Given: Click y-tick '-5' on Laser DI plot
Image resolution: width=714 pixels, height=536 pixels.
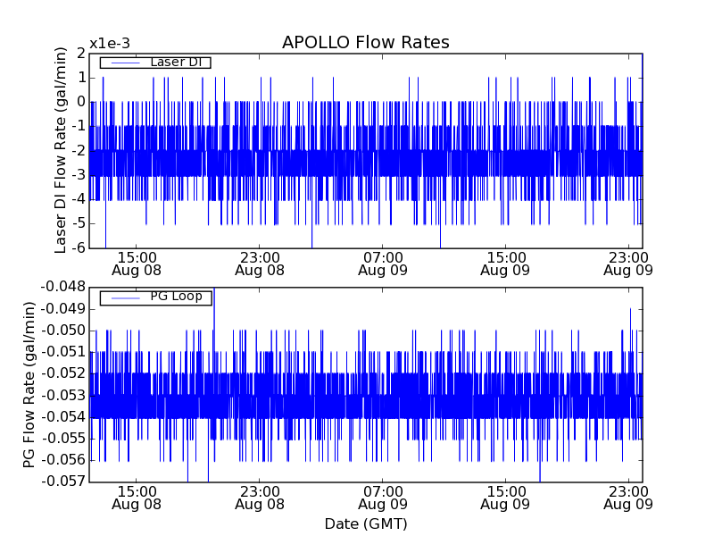Looking at the screenshot, I should tap(79, 224).
